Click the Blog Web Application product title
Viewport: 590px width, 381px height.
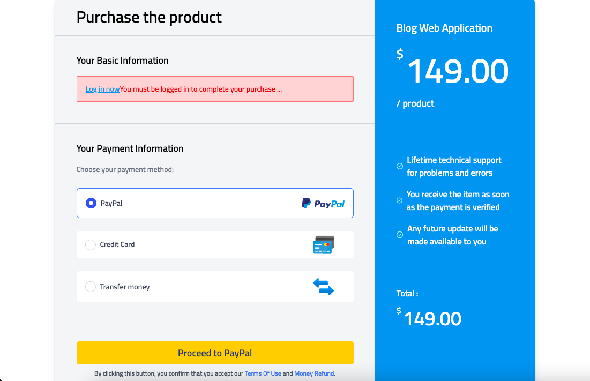(444, 28)
